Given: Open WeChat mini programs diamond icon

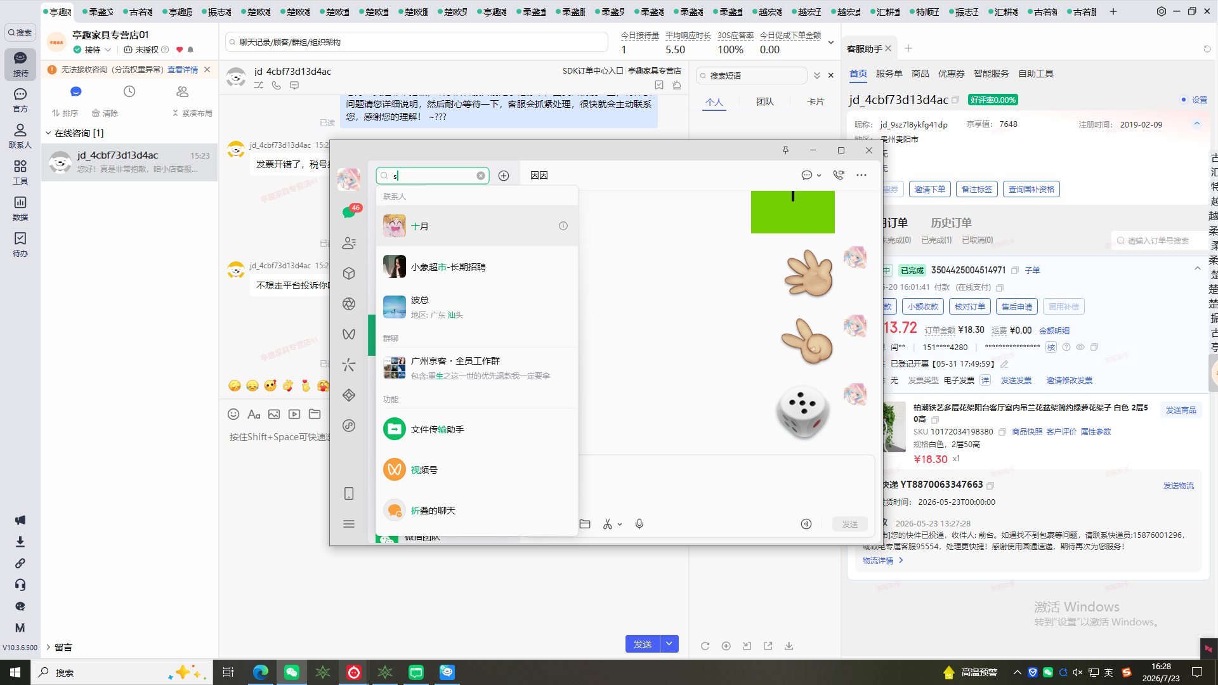Looking at the screenshot, I should [x=349, y=395].
